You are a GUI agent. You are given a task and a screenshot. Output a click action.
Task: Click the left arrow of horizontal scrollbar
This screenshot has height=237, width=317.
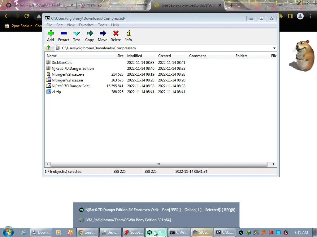(x=47, y=164)
